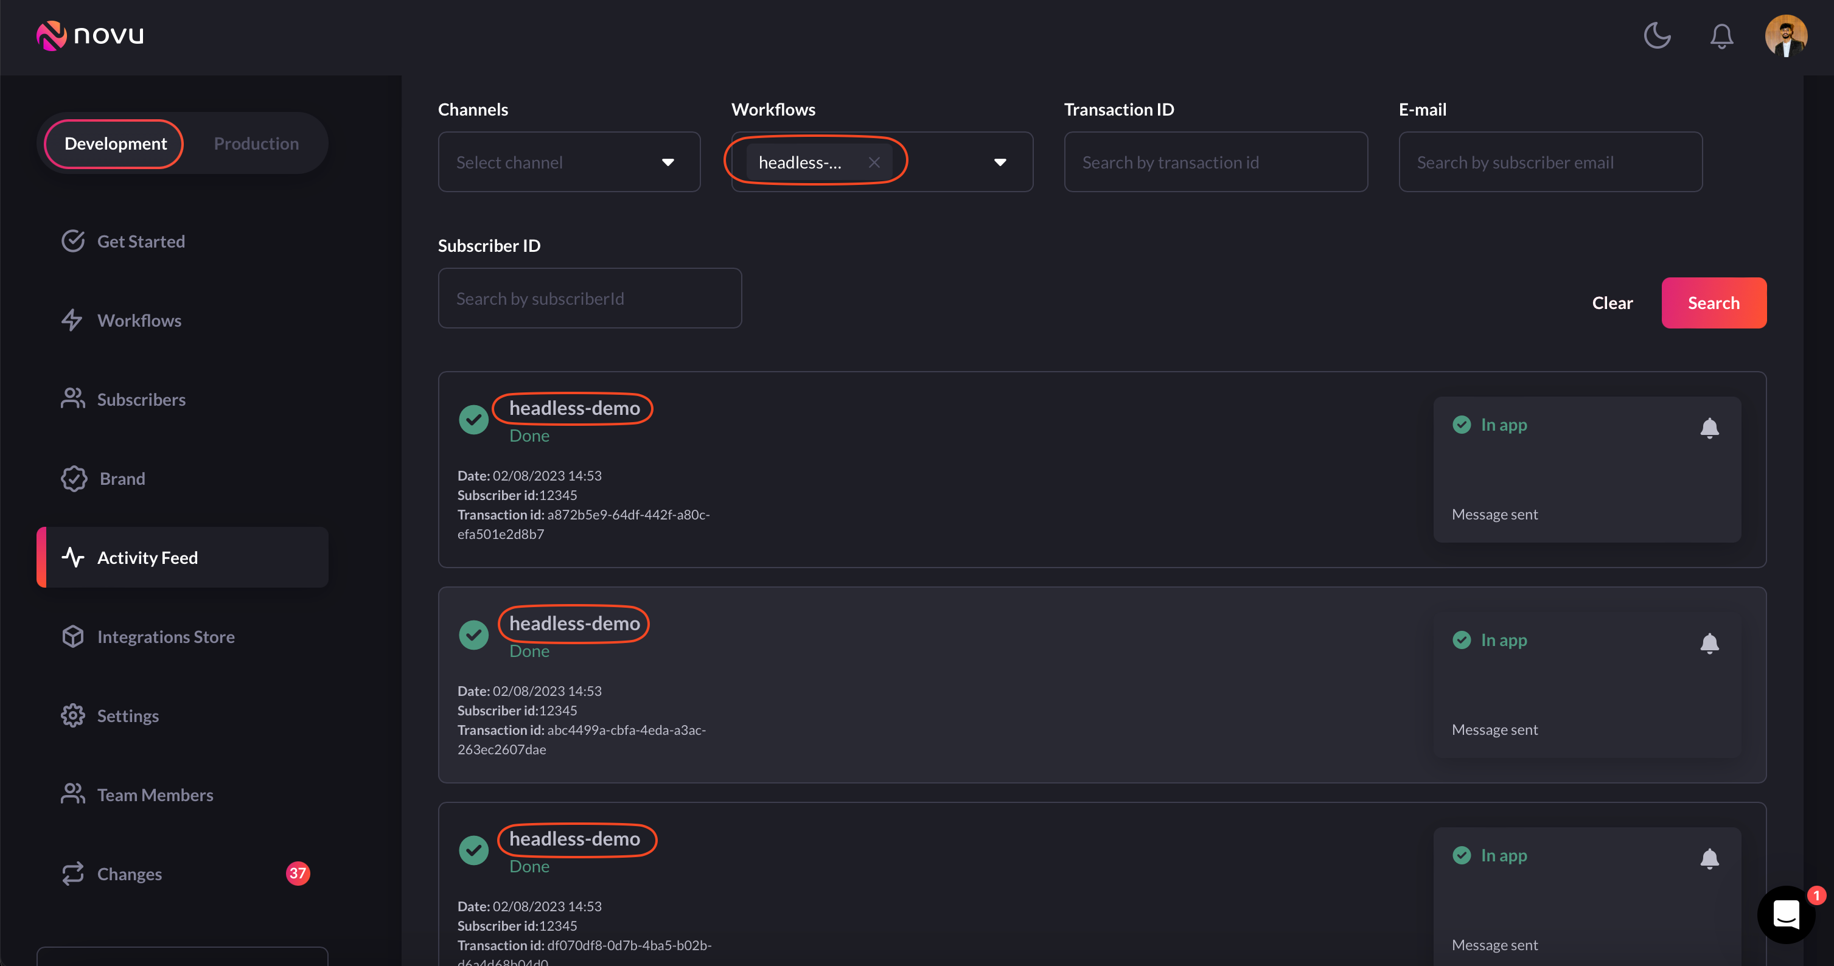Go to Settings in sidebar

[x=127, y=715]
